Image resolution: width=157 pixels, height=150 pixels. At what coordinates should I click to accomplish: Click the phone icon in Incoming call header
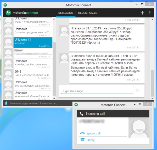(x=81, y=114)
